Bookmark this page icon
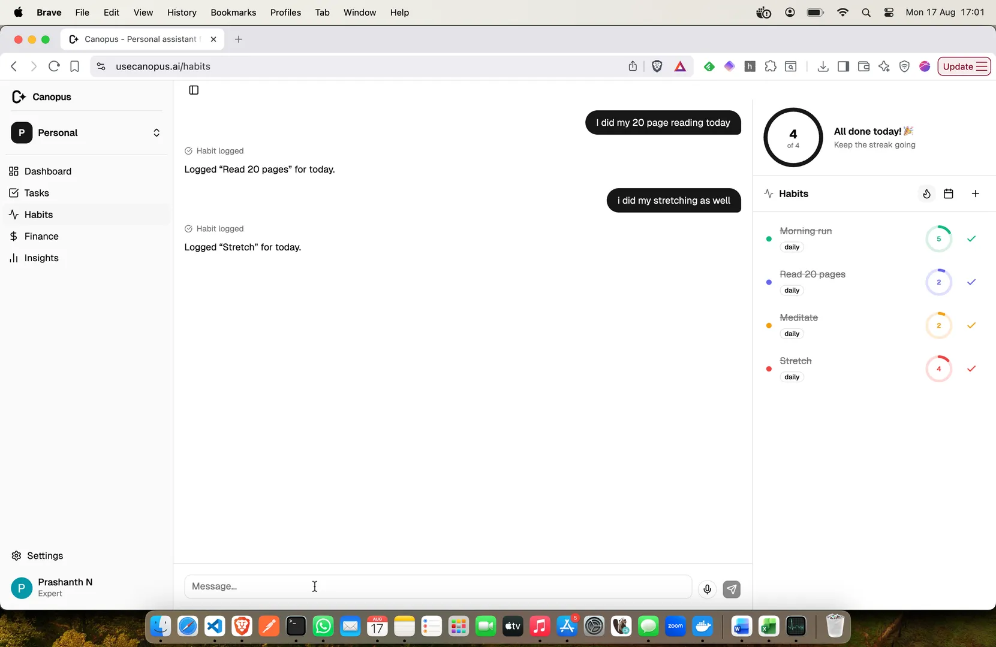The height and width of the screenshot is (647, 996). point(74,66)
